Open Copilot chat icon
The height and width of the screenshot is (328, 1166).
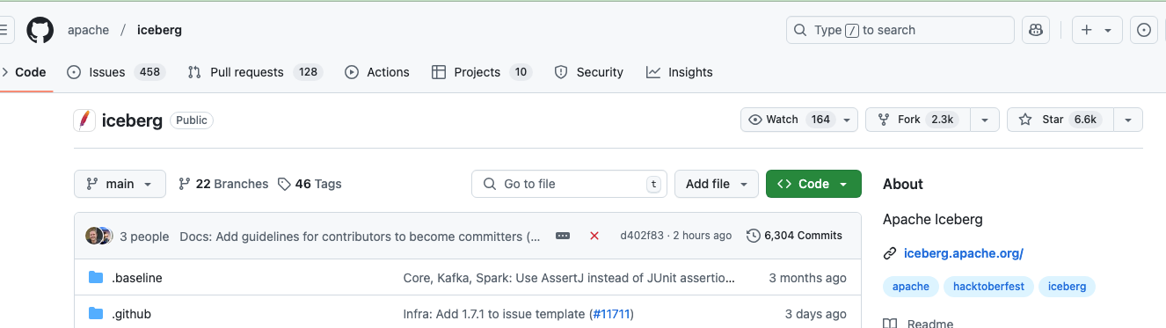point(1036,30)
